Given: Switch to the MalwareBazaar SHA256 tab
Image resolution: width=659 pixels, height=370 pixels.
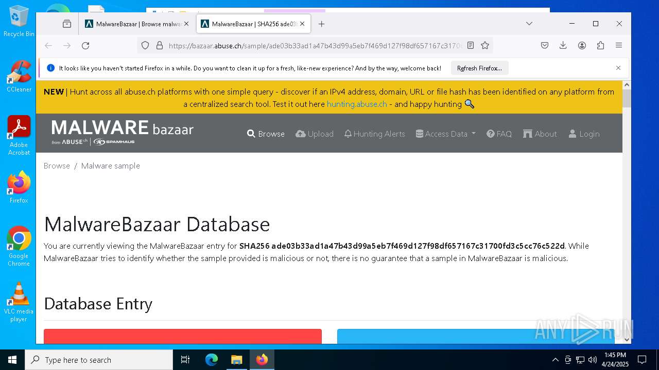Looking at the screenshot, I should pyautogui.click(x=253, y=24).
